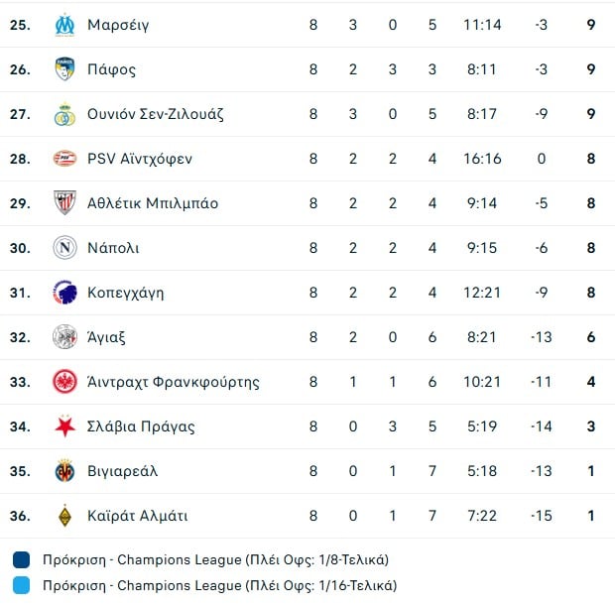Click the light blue 1/16-Τελικά legend swatch
This screenshot has width=615, height=606.
pyautogui.click(x=22, y=585)
